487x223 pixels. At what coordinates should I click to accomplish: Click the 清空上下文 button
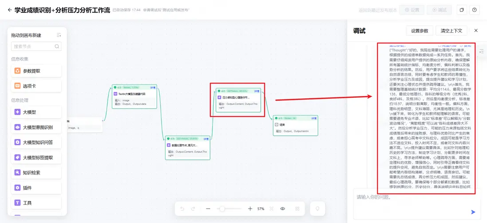pos(451,31)
